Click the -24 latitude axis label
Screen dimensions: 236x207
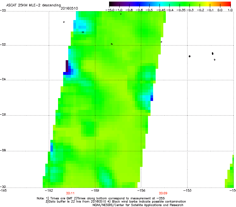click(x=3, y=79)
